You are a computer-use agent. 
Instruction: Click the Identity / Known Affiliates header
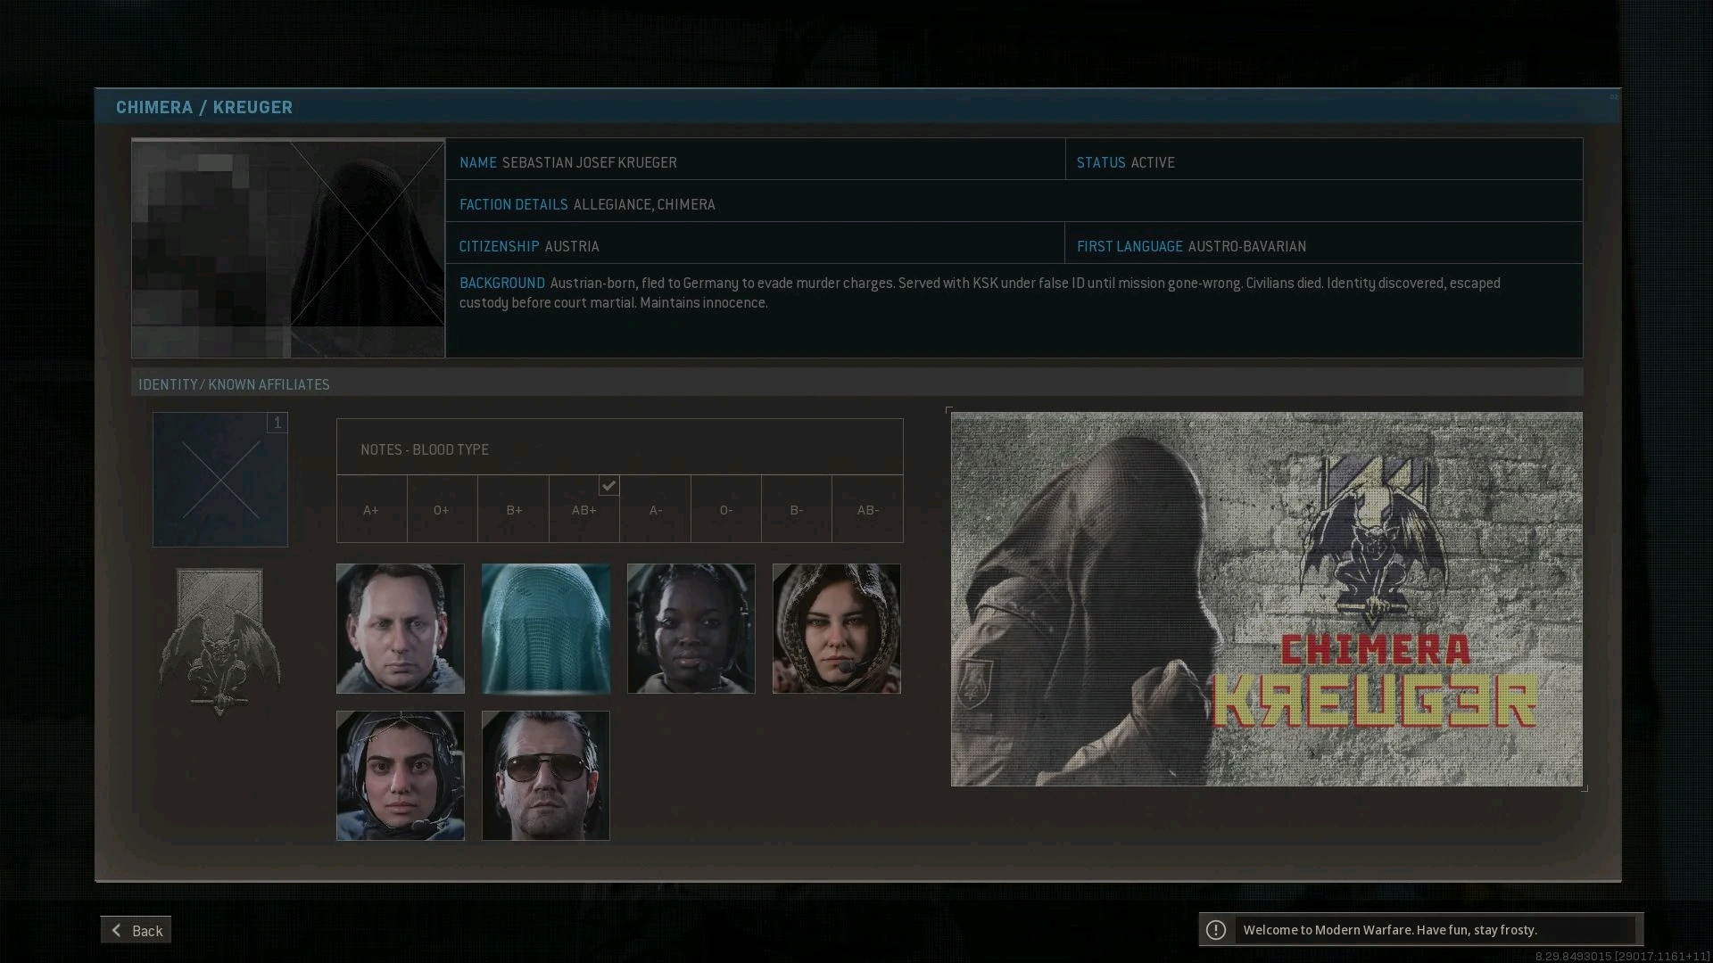pos(234,384)
